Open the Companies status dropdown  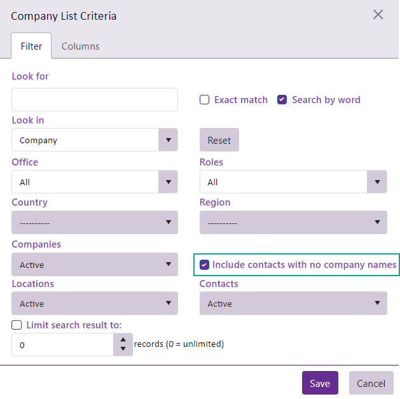(95, 265)
